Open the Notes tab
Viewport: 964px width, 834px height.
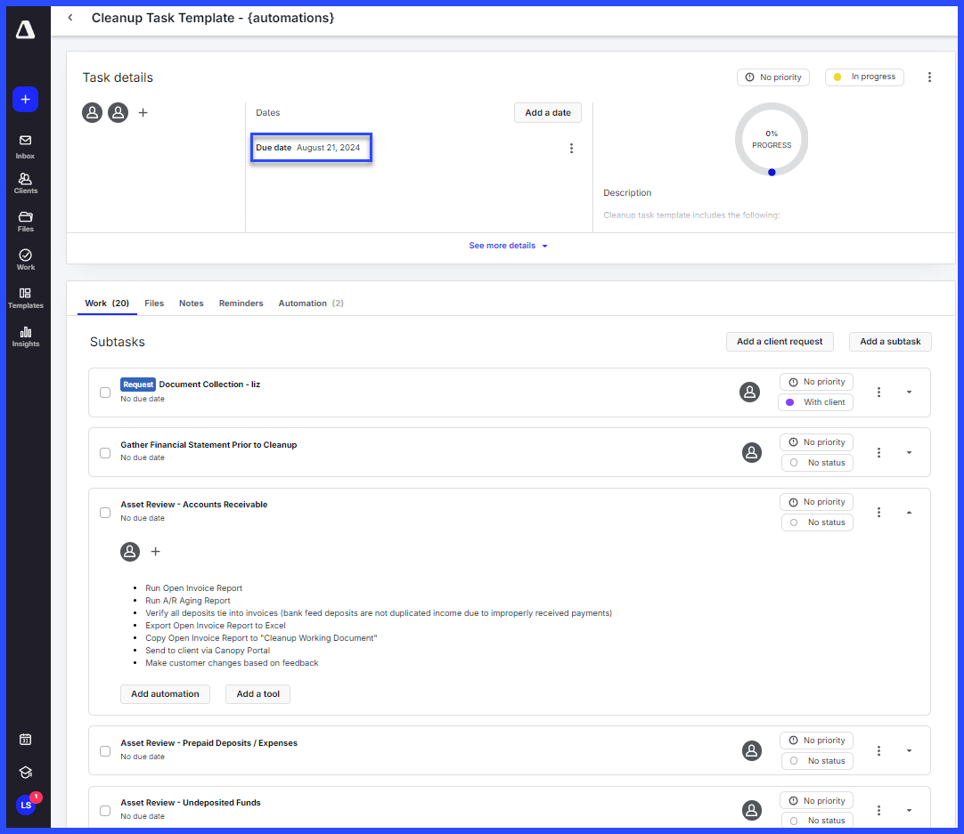pyautogui.click(x=191, y=304)
